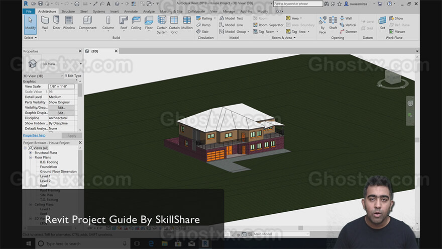The height and width of the screenshot is (249, 442).
Task: Collapse the Floor Plans node
Action: tap(31, 157)
